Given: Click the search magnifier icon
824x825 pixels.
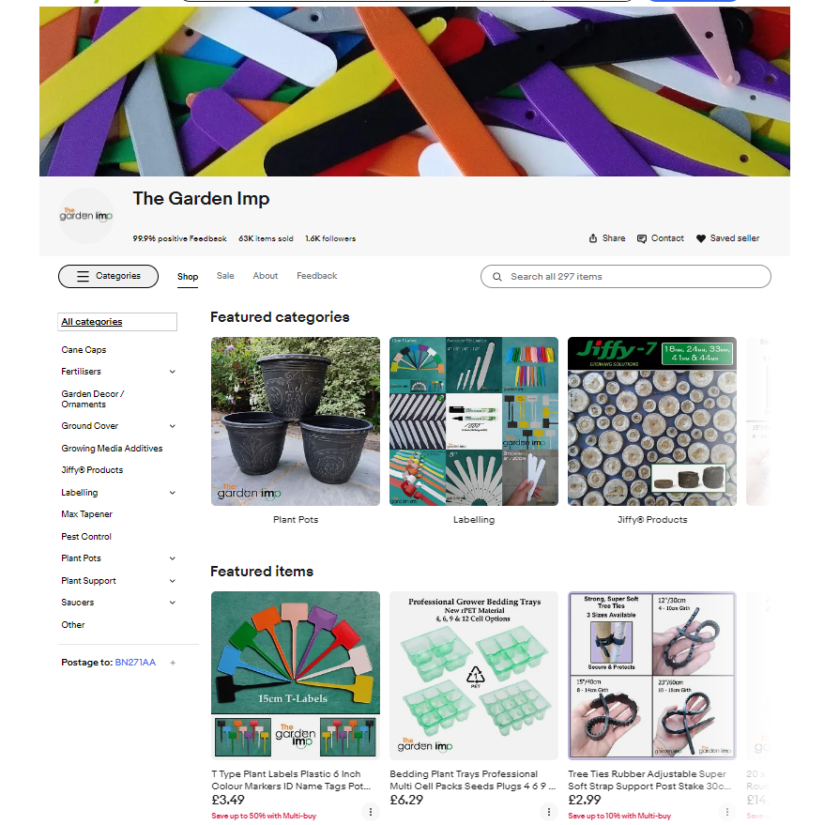Looking at the screenshot, I should click(x=496, y=277).
